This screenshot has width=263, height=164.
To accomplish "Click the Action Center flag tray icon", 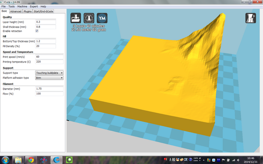I will (x=224, y=160).
